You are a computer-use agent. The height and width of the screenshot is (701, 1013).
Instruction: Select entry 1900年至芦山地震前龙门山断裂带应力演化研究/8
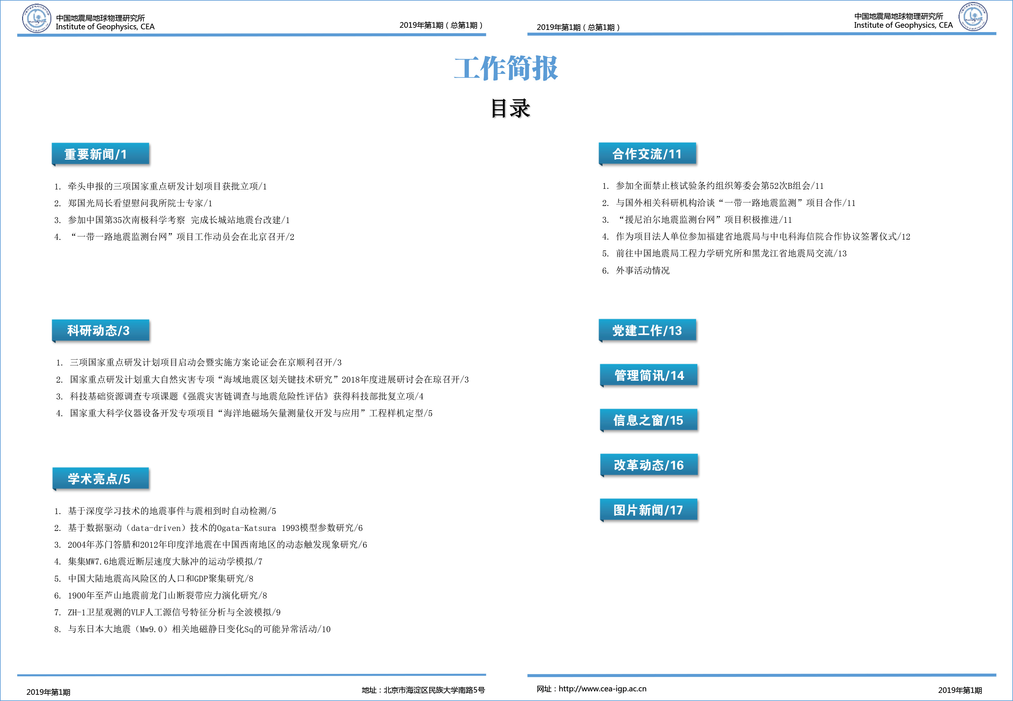(x=167, y=595)
